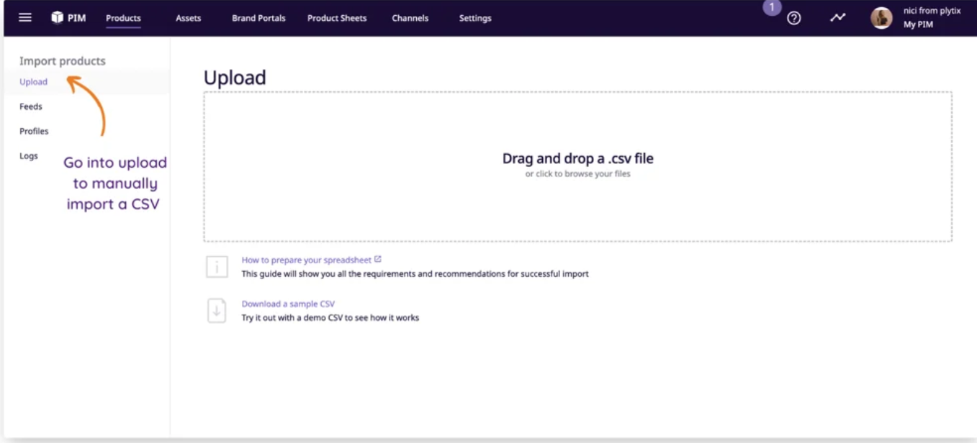Open Profiles in the sidebar
977x443 pixels.
[x=34, y=131]
